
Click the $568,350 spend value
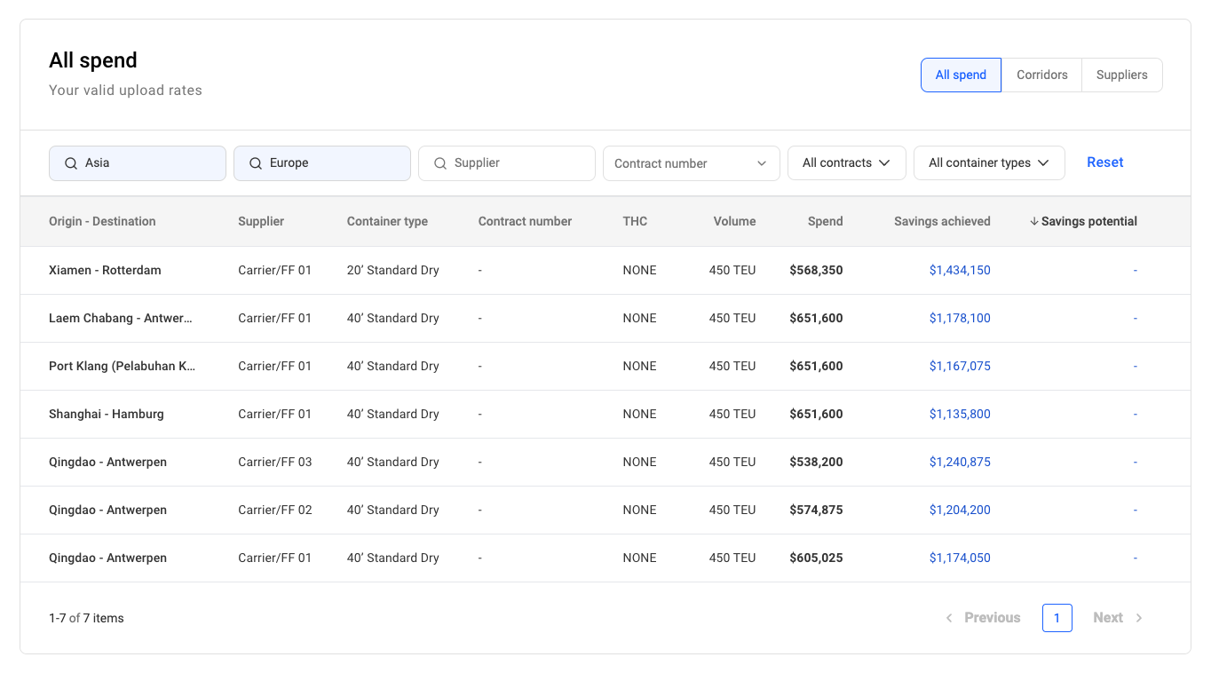(816, 270)
